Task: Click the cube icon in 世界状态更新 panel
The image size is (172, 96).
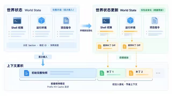Action: pos(130,20)
